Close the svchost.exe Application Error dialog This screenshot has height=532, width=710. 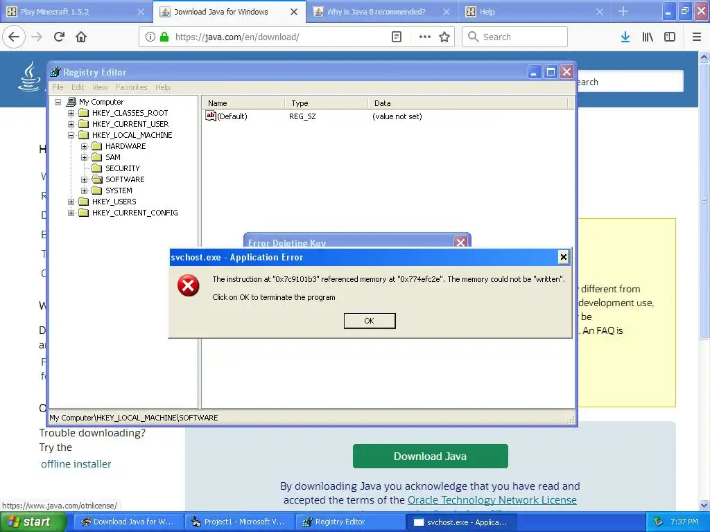coord(563,257)
